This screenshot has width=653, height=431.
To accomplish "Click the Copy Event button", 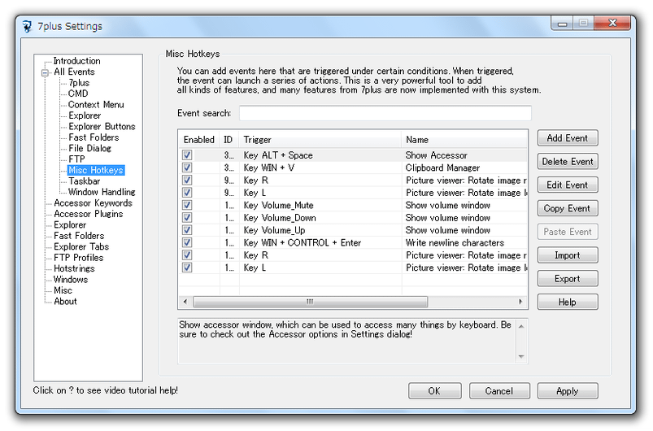I will pos(568,208).
